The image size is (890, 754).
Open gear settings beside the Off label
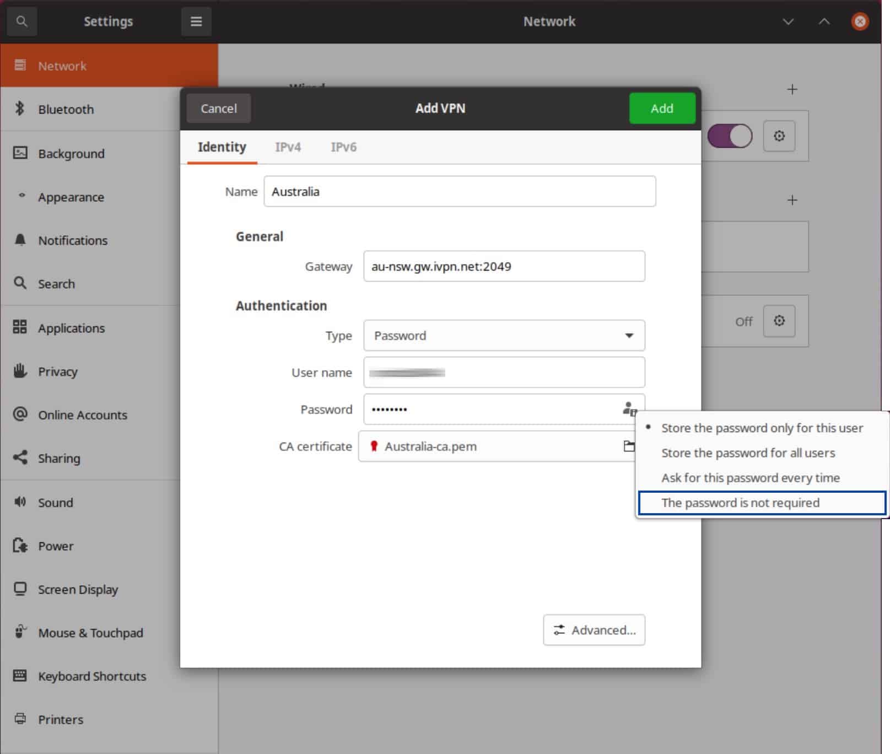pos(779,320)
